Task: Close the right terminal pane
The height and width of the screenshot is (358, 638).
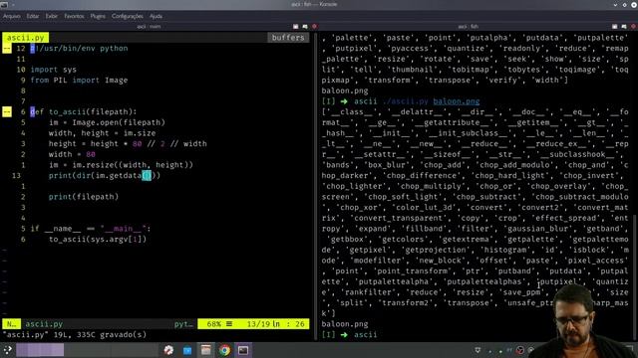Action: click(634, 27)
